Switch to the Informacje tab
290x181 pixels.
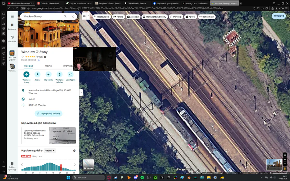pyautogui.click(x=68, y=66)
